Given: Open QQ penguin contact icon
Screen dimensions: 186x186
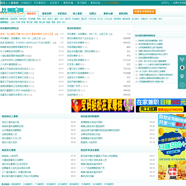Looking at the screenshot, I should (x=182, y=68).
